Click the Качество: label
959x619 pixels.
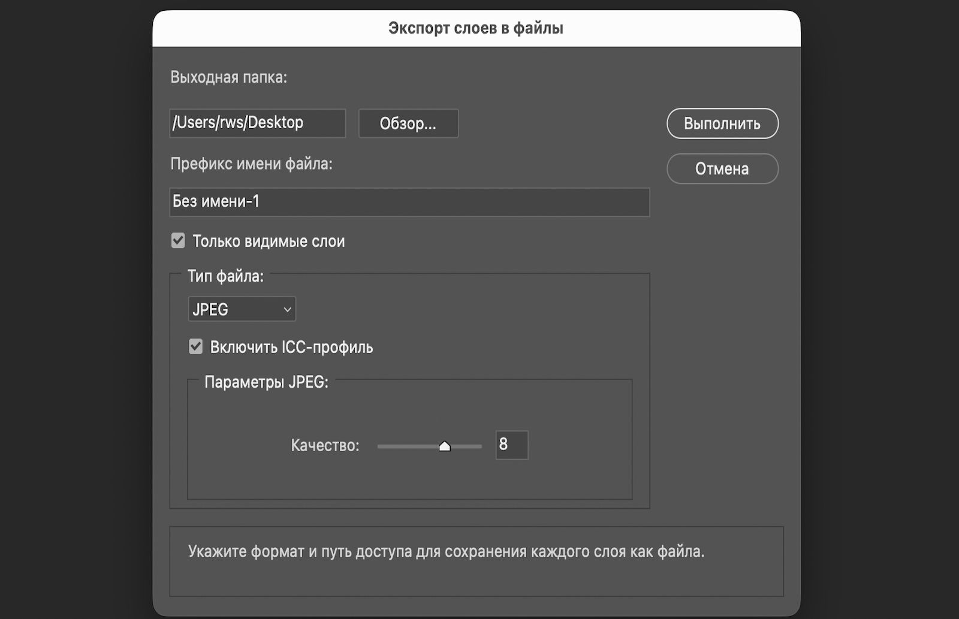point(325,446)
